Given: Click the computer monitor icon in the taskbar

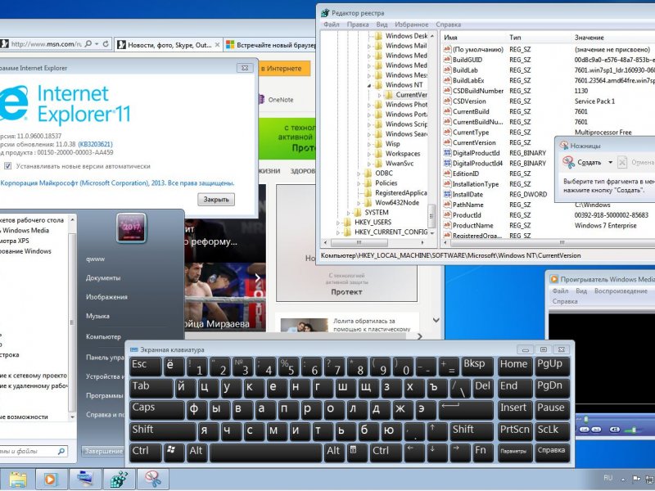Looking at the screenshot, I should [84, 480].
